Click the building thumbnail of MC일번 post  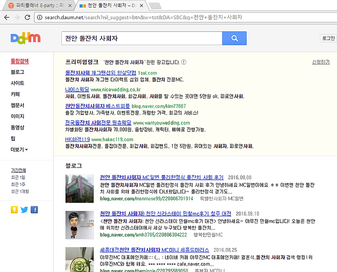point(80,189)
